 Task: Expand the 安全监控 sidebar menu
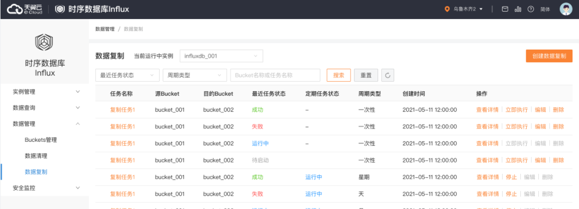point(44,188)
